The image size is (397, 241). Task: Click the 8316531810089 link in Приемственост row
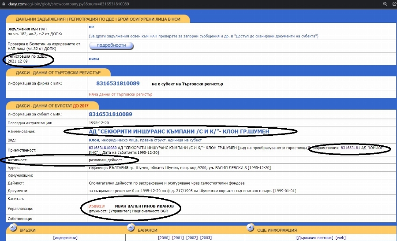point(102,148)
